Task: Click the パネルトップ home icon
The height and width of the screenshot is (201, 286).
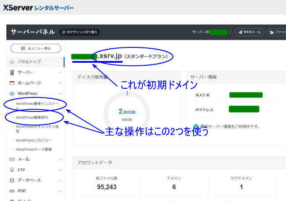Action: (x=12, y=62)
